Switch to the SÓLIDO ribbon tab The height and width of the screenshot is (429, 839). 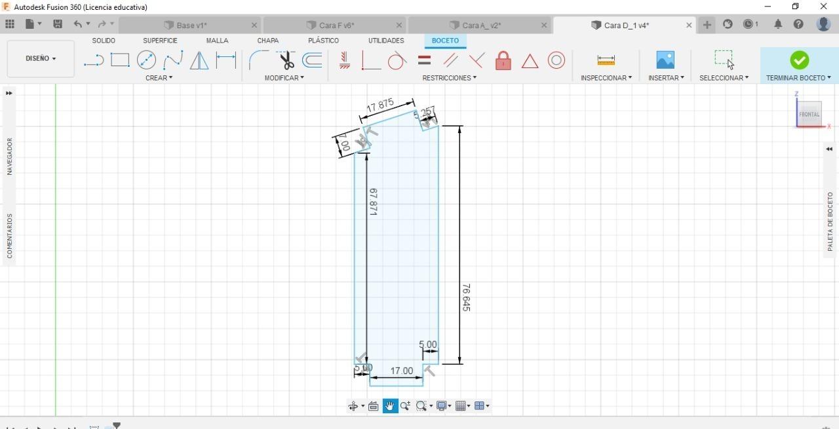click(104, 41)
